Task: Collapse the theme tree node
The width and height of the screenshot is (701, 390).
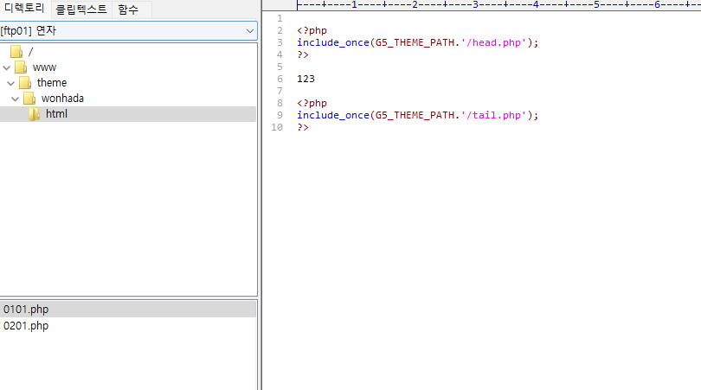Action: (x=10, y=83)
